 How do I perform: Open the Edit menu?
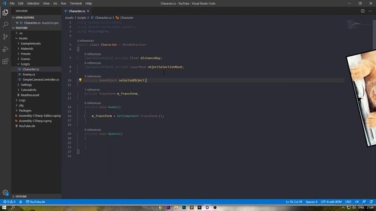21,4
